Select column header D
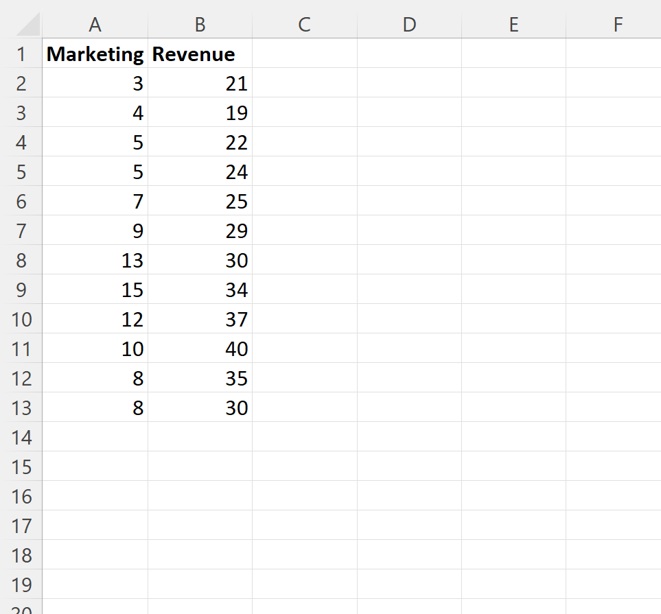This screenshot has width=661, height=614. click(409, 24)
